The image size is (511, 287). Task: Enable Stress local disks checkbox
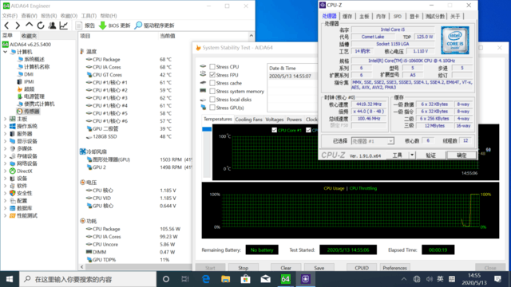pyautogui.click(x=212, y=99)
